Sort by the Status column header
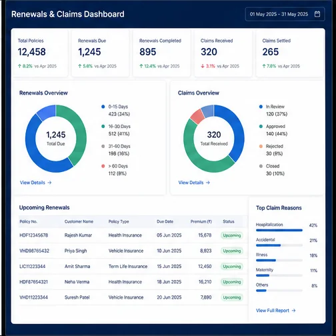 (229, 221)
